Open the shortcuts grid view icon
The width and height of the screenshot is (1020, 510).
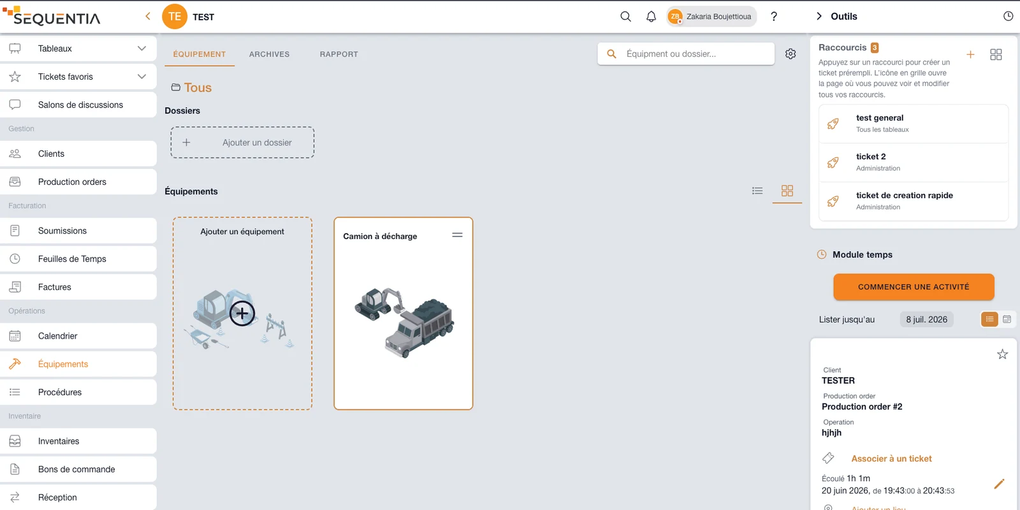996,55
